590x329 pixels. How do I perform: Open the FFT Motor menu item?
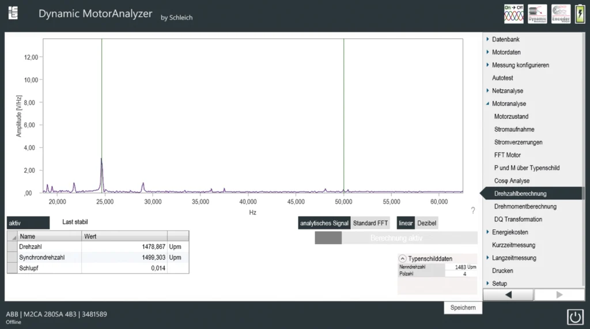507,155
